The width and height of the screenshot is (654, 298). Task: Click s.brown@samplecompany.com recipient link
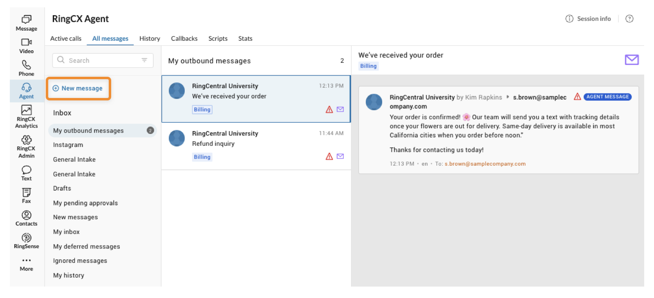pyautogui.click(x=485, y=164)
